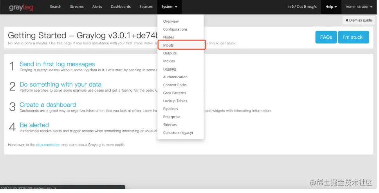
Task: Select Lookup Tables in System menu
Action: click(180, 101)
